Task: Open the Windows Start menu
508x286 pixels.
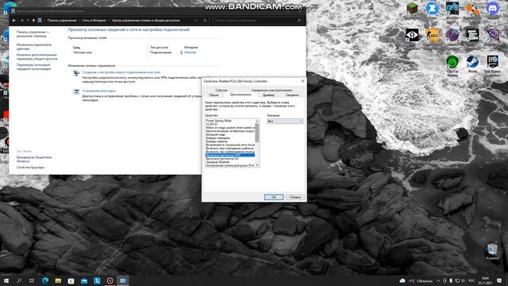Action: tap(6, 280)
